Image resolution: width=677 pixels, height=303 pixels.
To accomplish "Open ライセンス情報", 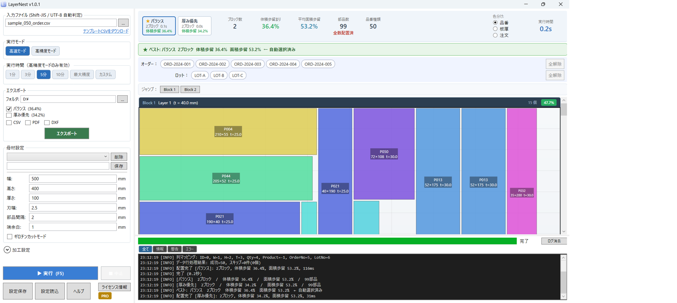I will click(x=114, y=287).
